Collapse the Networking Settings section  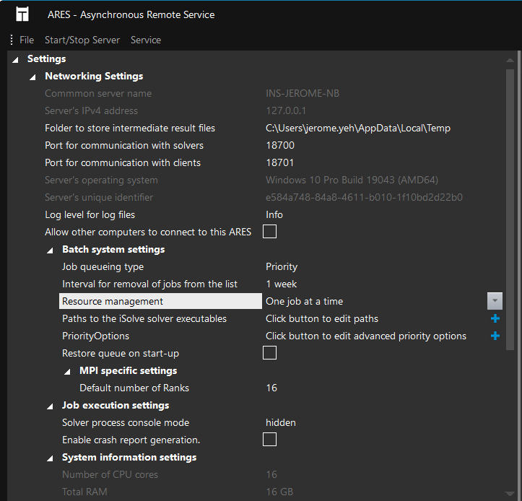(x=32, y=77)
